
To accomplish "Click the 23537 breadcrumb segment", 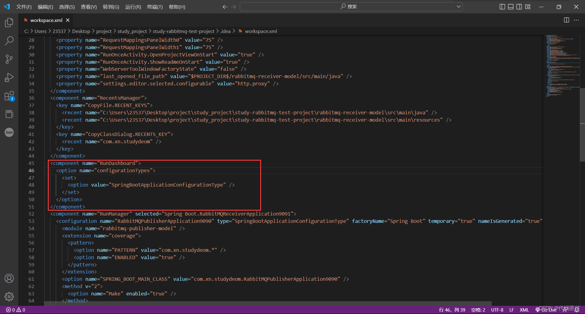I will (x=59, y=31).
